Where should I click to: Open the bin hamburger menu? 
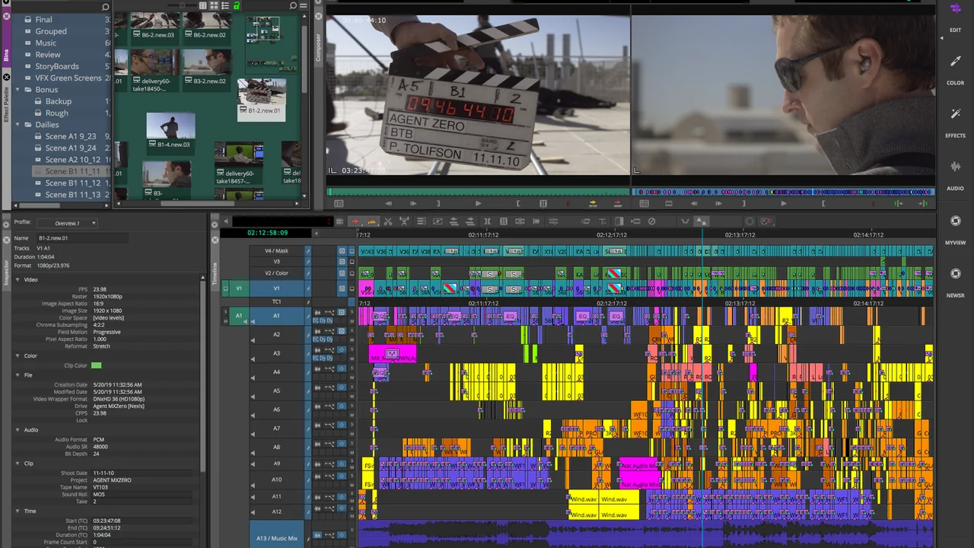tap(304, 6)
